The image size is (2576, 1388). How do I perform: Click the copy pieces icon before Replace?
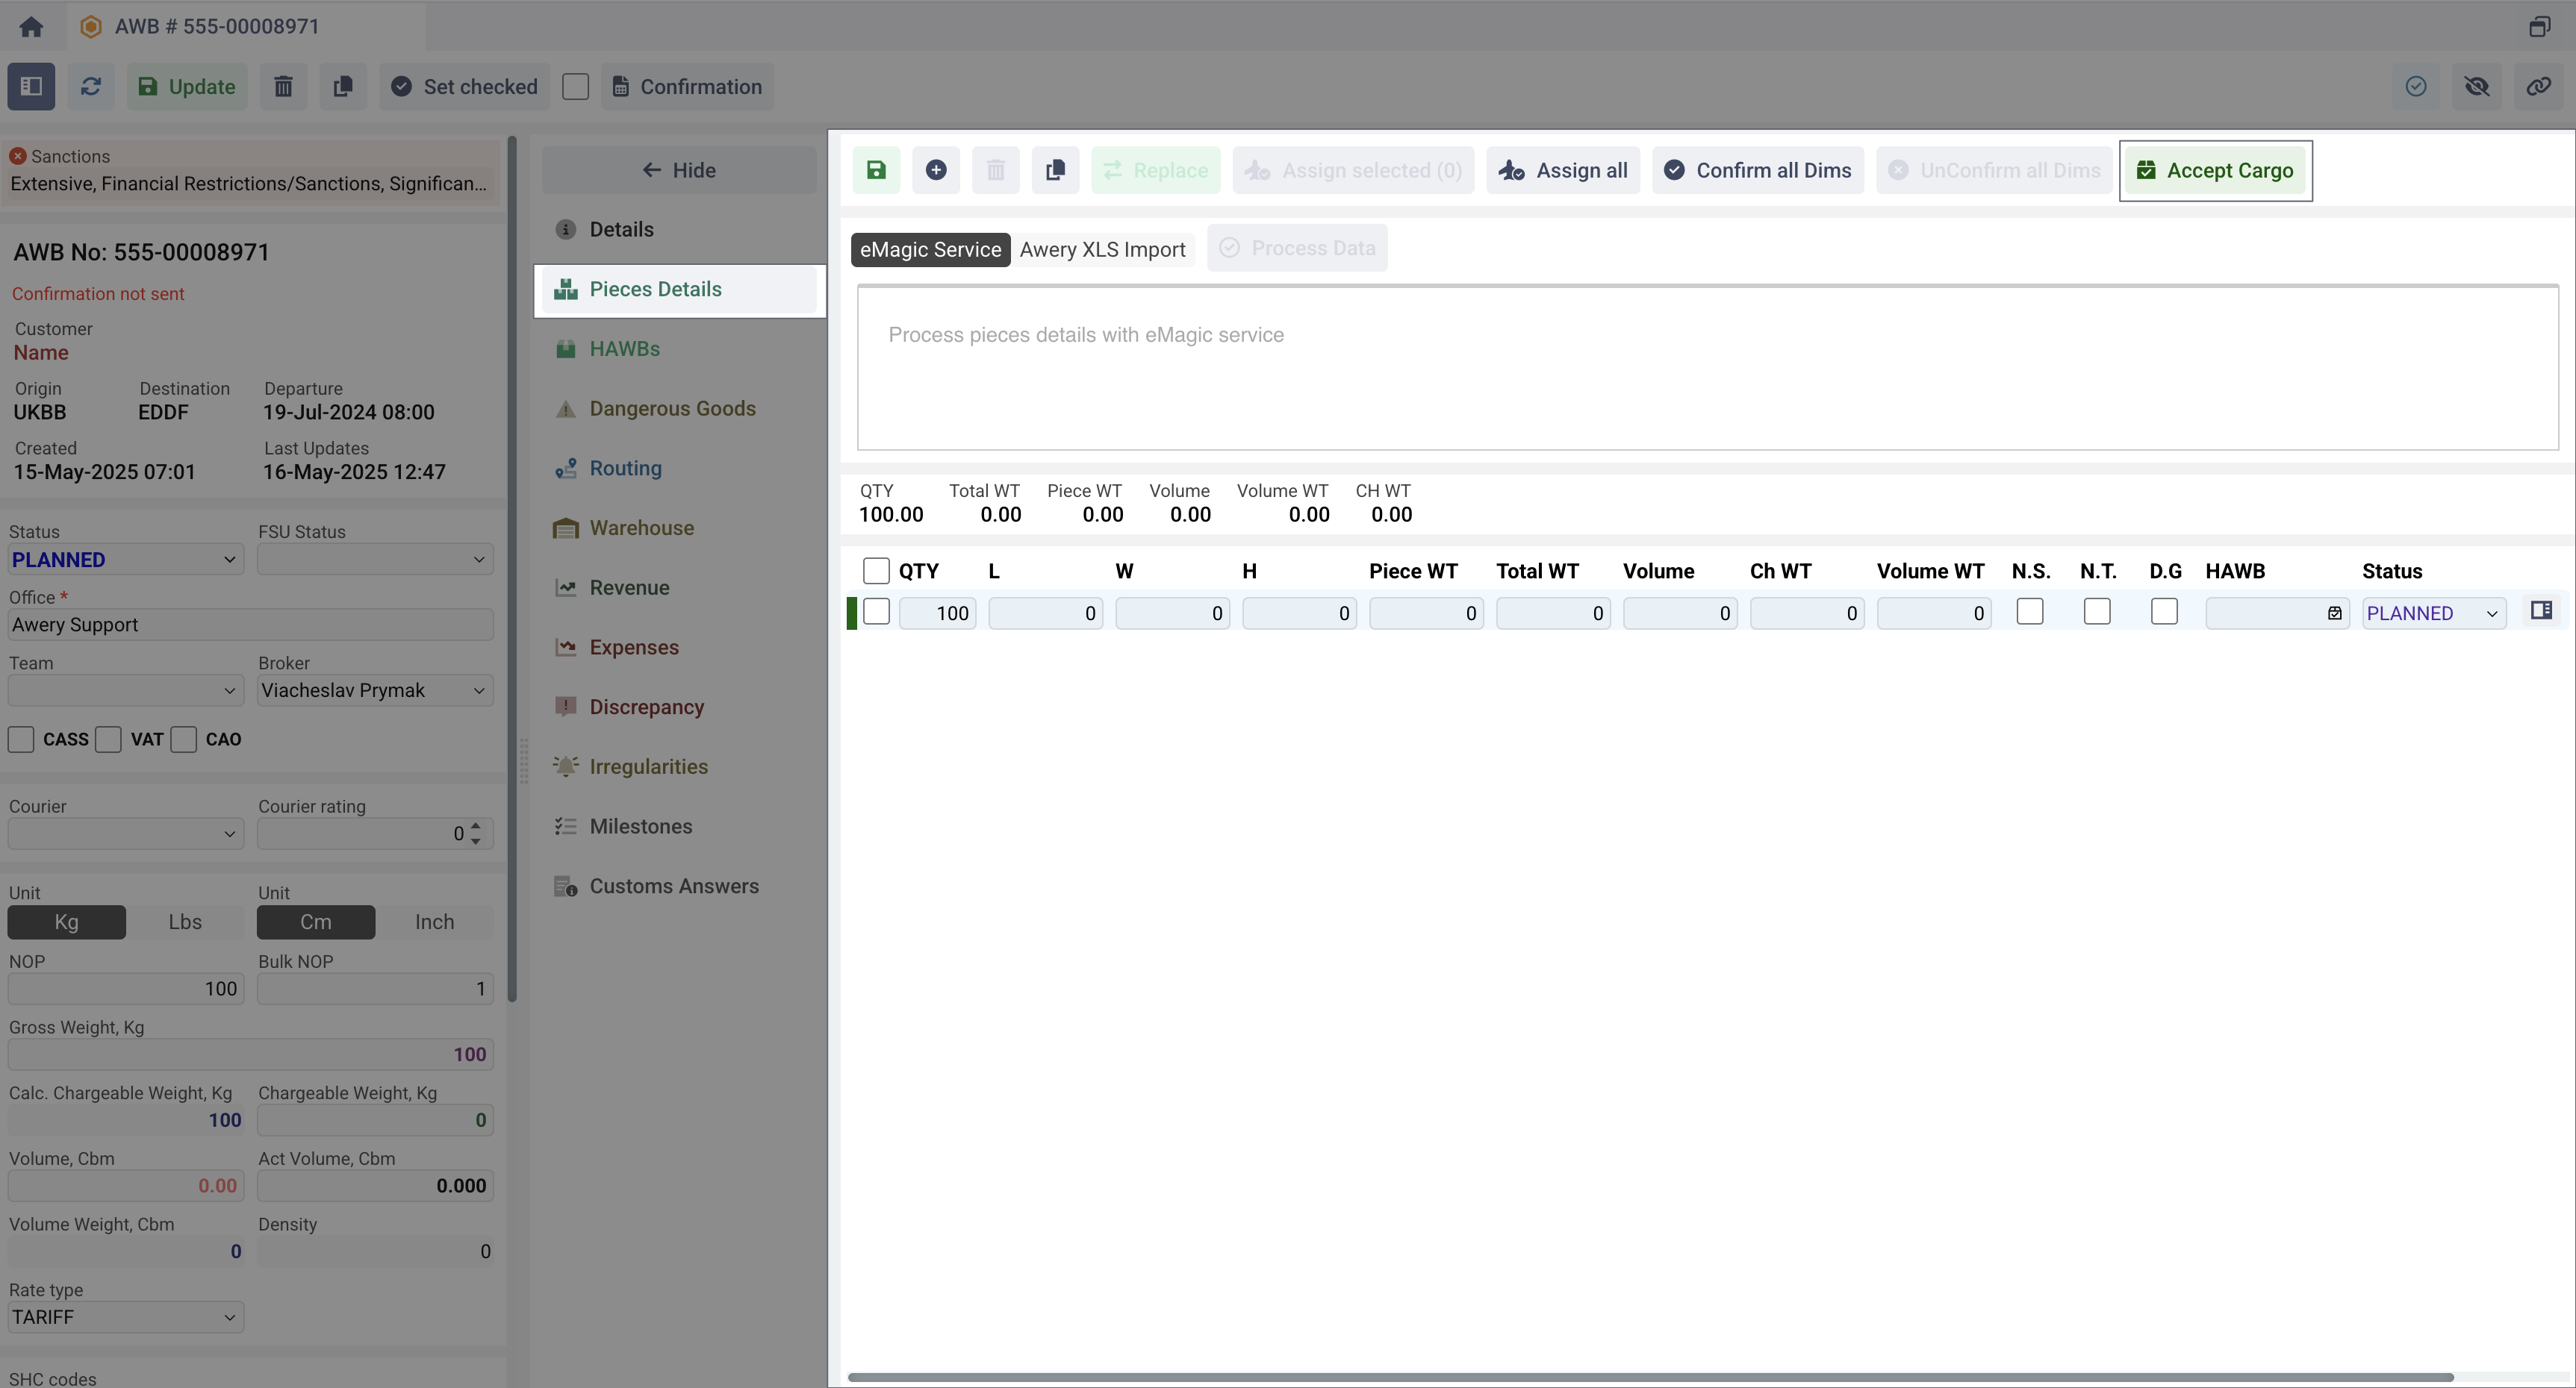click(x=1054, y=171)
